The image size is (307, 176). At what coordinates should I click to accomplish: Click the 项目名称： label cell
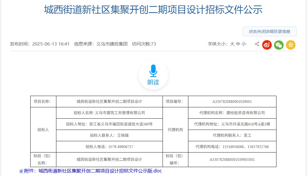click(x=43, y=102)
